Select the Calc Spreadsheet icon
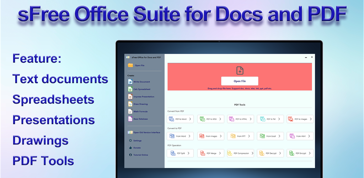 (130, 89)
